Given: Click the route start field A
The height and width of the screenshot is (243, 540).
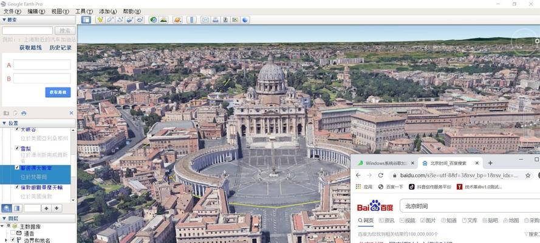Looking at the screenshot, I should point(42,65).
